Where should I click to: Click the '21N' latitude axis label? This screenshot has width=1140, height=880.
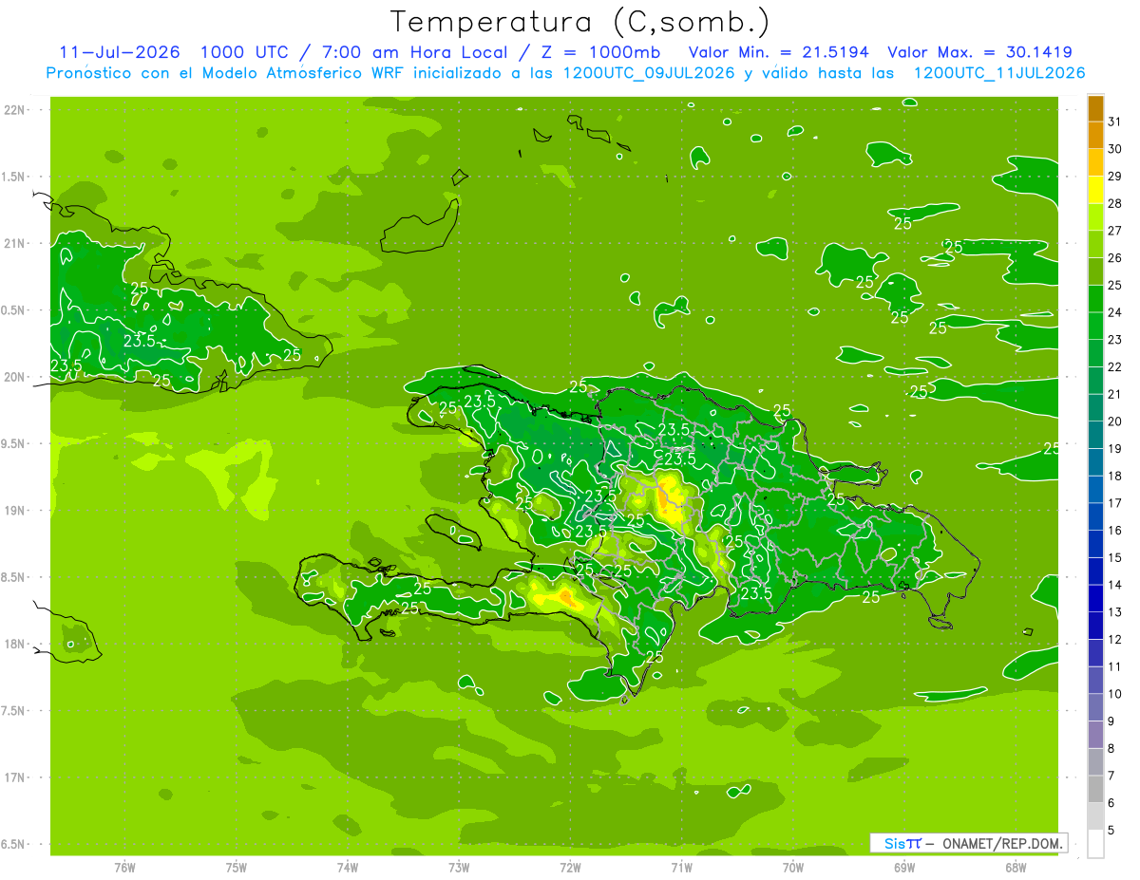[14, 244]
